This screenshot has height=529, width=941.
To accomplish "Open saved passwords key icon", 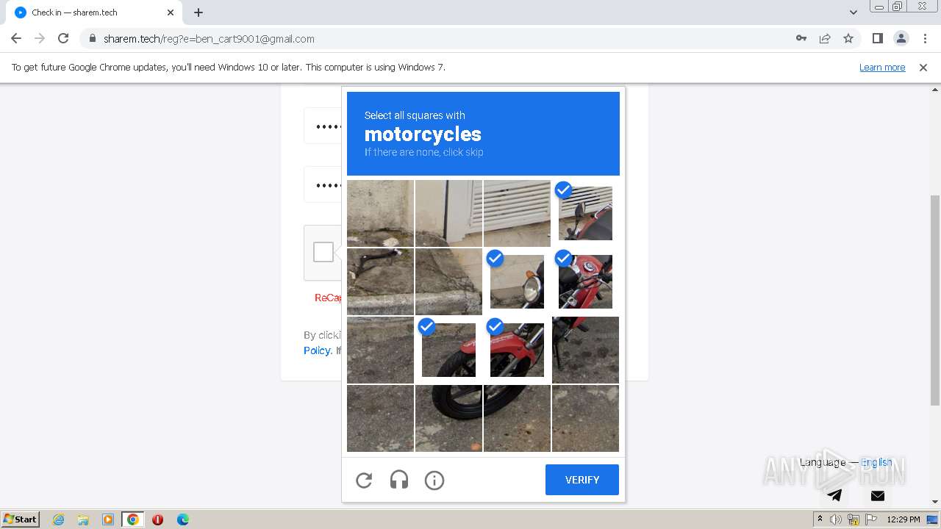I will pyautogui.click(x=801, y=38).
